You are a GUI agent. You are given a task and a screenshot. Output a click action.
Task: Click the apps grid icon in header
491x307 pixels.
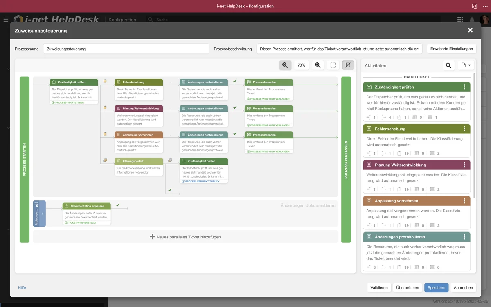(460, 20)
